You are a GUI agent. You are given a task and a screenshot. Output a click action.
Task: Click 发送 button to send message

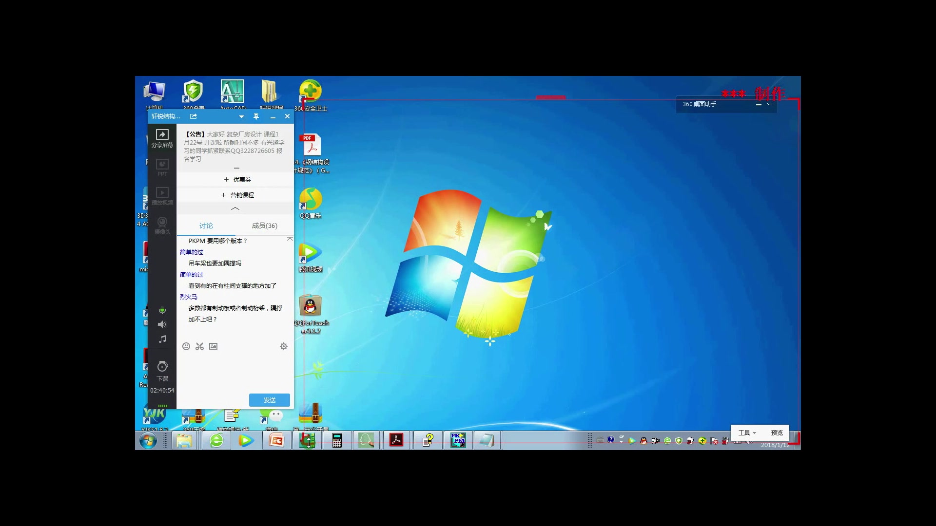pos(270,399)
